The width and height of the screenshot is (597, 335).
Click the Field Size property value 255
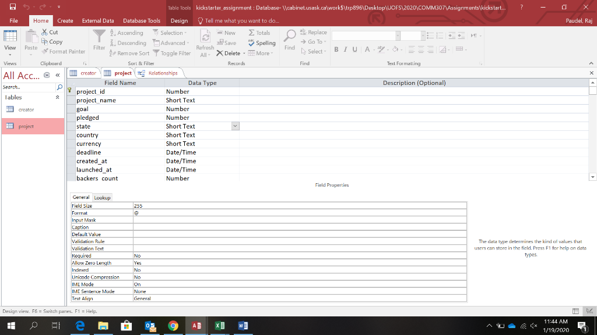click(x=300, y=206)
